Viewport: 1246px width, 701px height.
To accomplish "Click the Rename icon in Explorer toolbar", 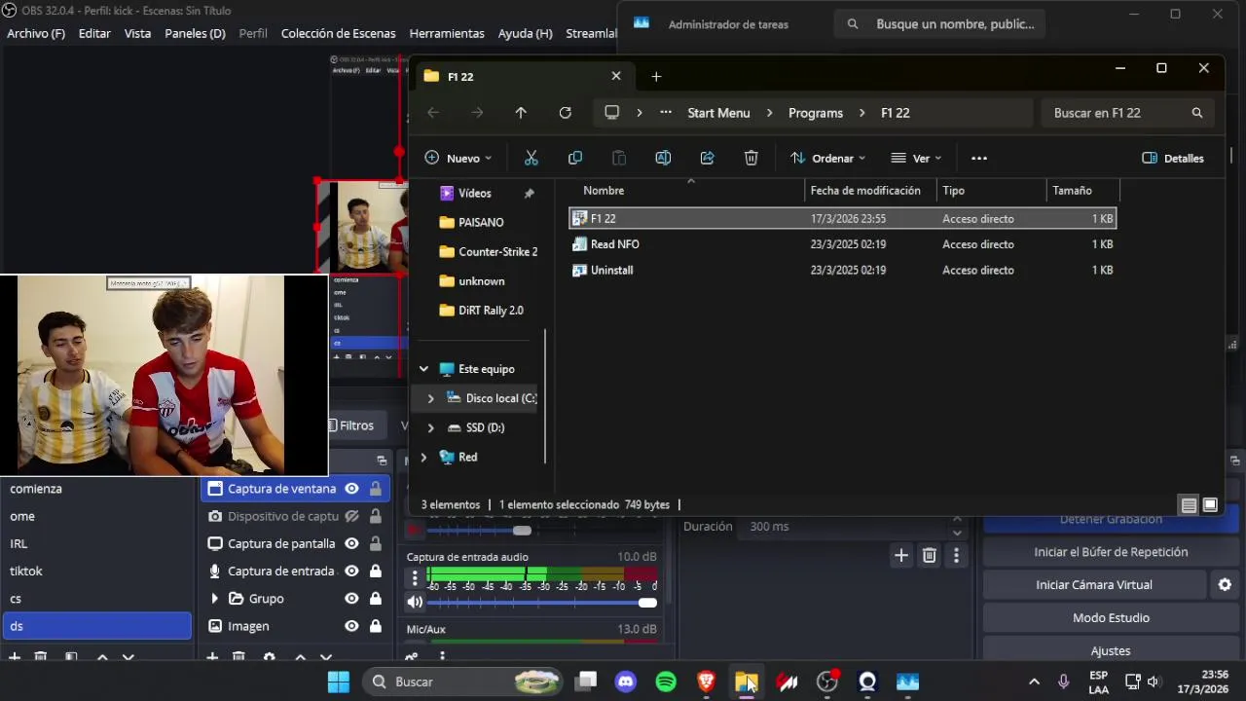I will [x=663, y=158].
